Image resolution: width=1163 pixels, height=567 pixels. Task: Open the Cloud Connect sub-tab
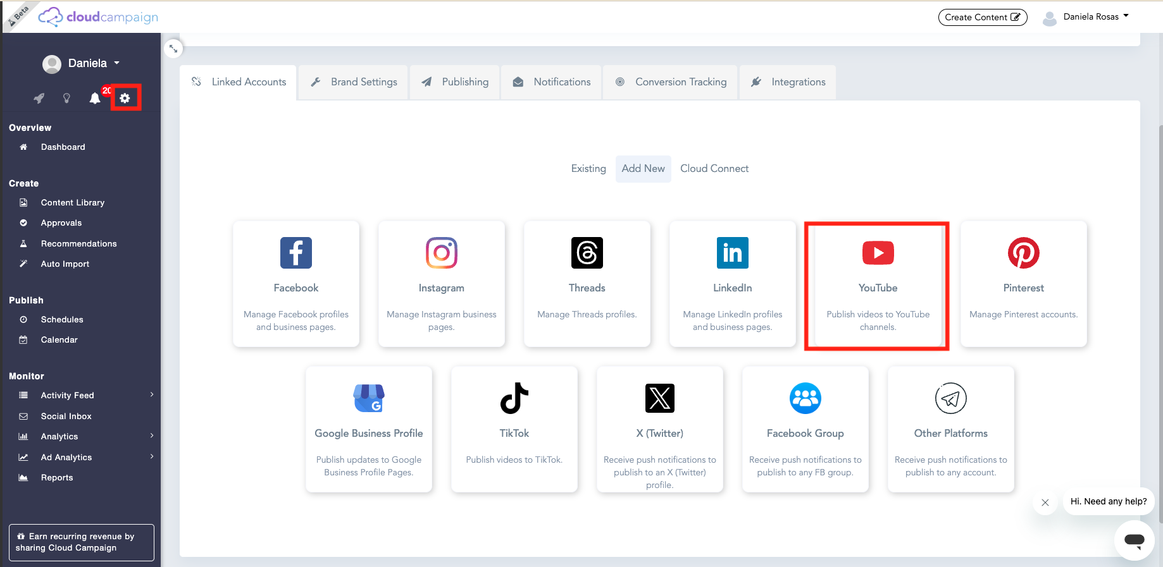tap(714, 169)
